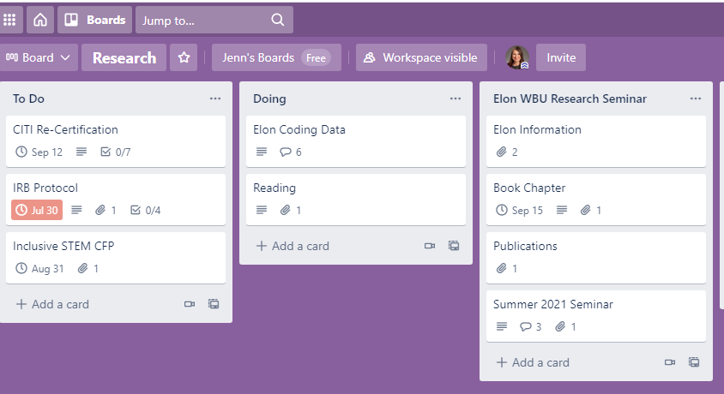Create from template in Doing list
Image resolution: width=724 pixels, height=394 pixels.
pyautogui.click(x=454, y=246)
